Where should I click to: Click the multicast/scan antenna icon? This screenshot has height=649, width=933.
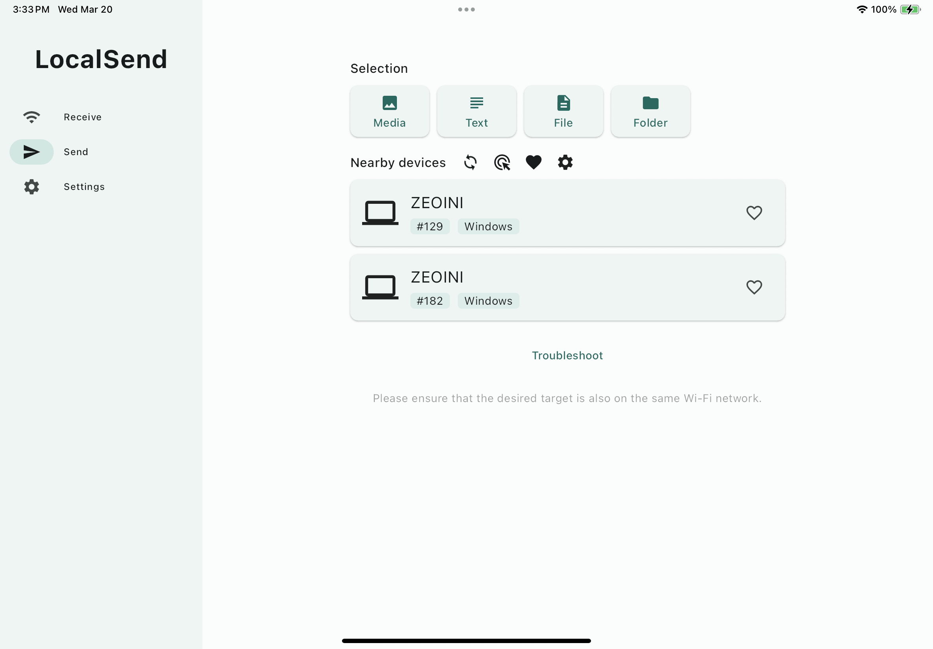click(501, 162)
